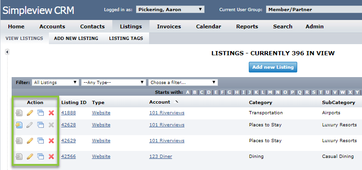Open the Any Type filter dropdown
Image resolution: width=362 pixels, height=170 pixels.
[114, 82]
